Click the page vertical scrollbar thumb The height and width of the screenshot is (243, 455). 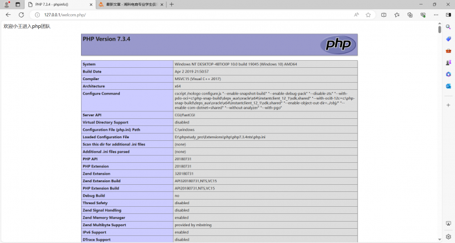(439, 29)
